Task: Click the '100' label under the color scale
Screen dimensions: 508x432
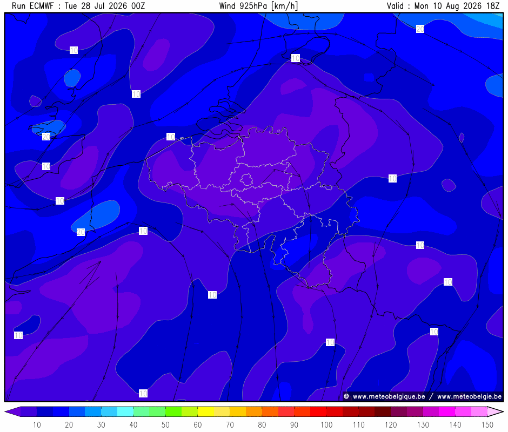Action: click(x=326, y=424)
